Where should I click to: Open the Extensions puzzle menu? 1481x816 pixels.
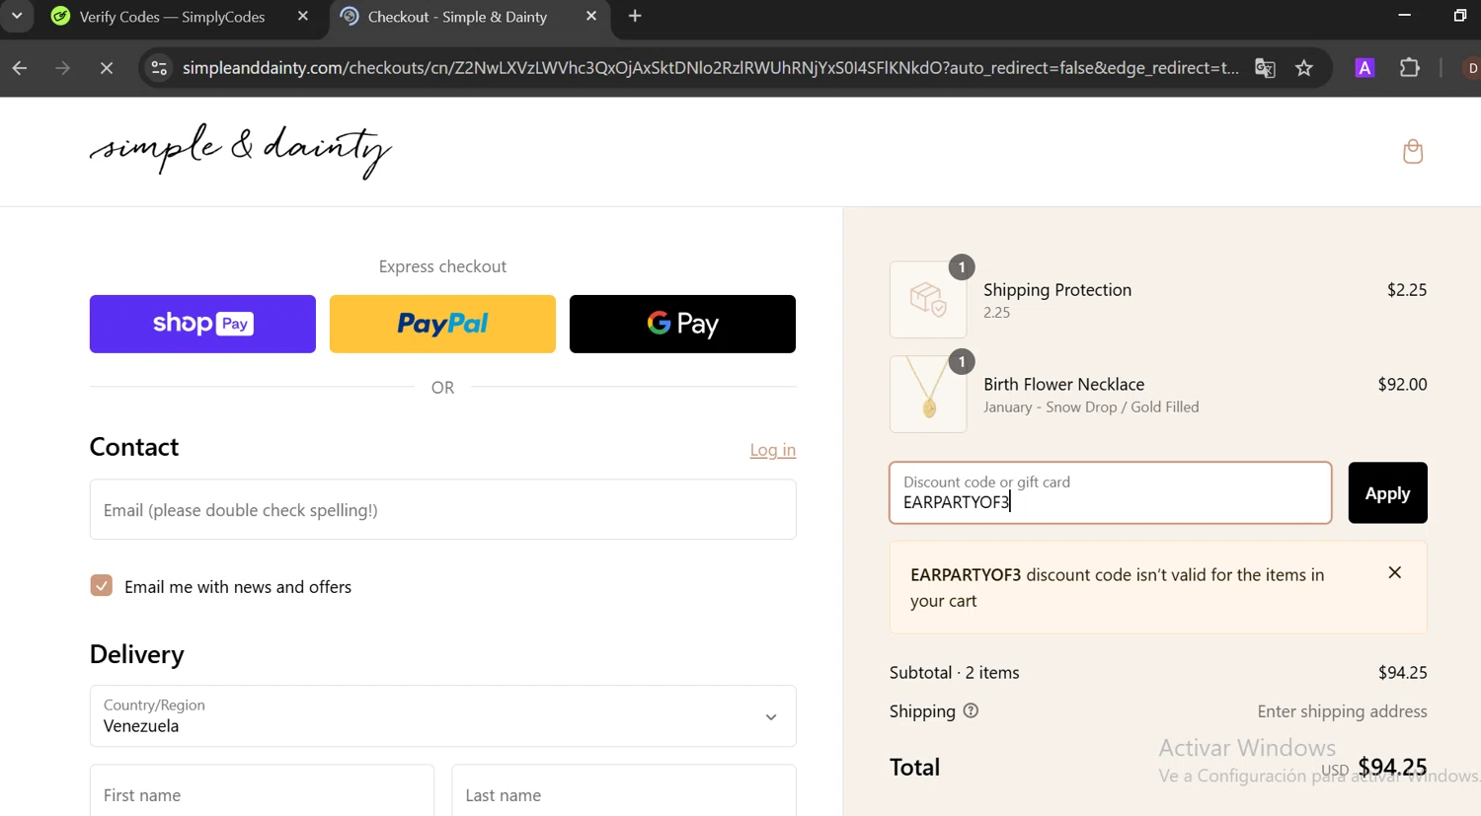coord(1410,68)
